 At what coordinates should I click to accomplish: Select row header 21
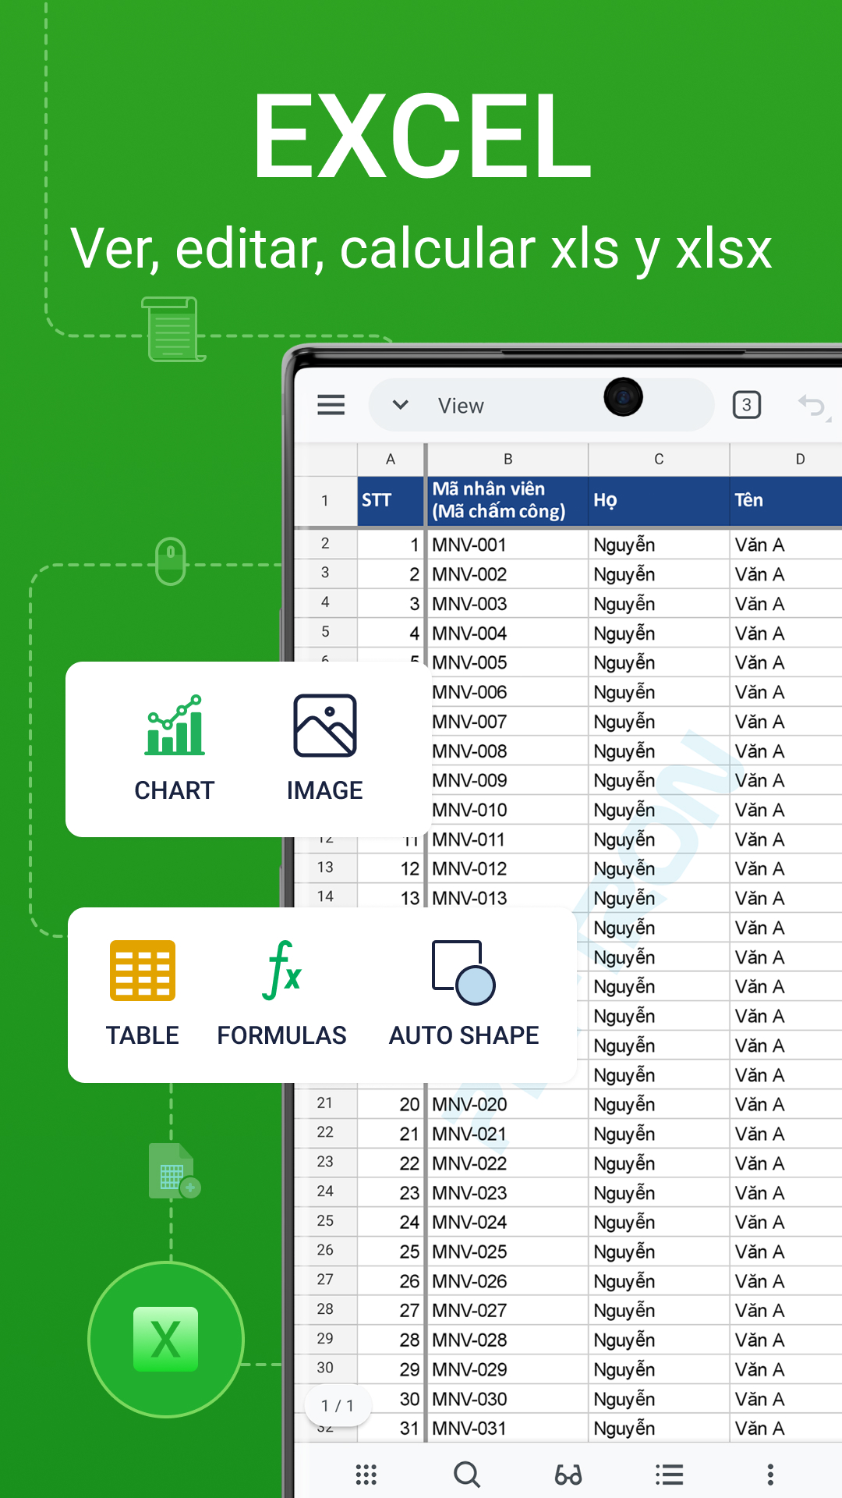325,1103
